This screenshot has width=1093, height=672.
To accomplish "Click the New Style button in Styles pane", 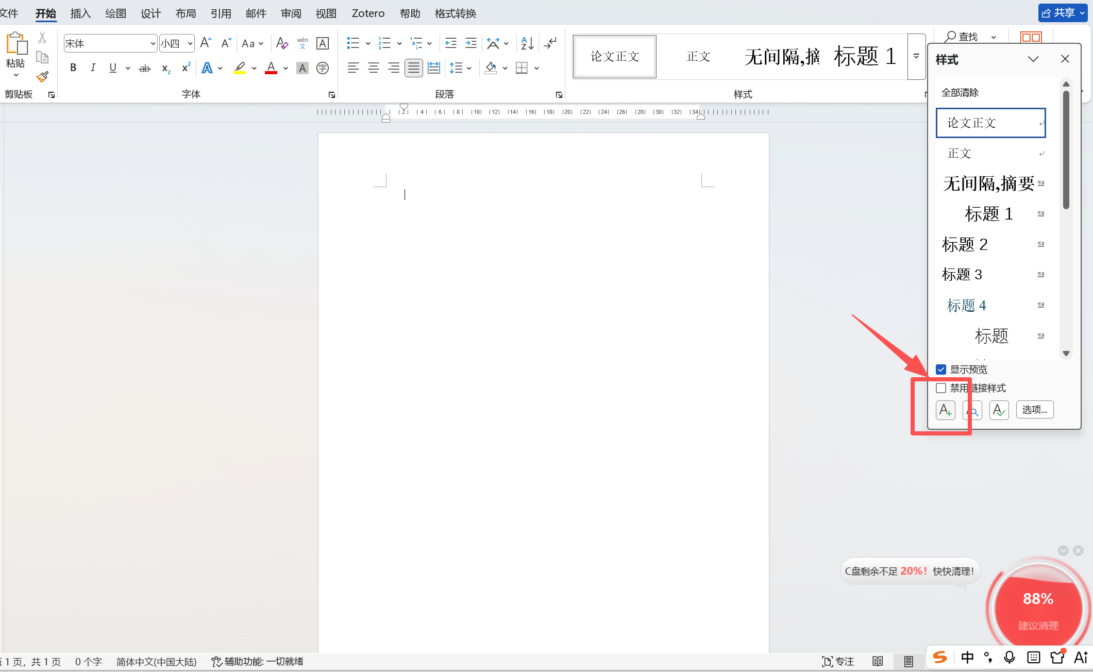I will (945, 410).
